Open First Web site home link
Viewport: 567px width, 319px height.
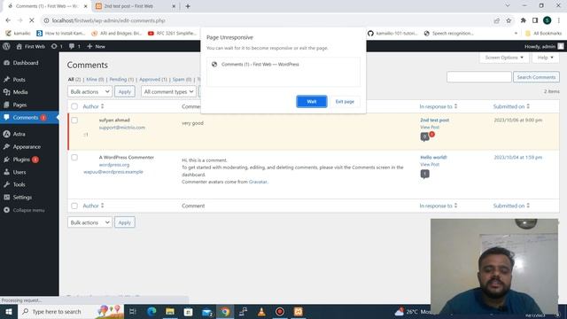tap(31, 46)
